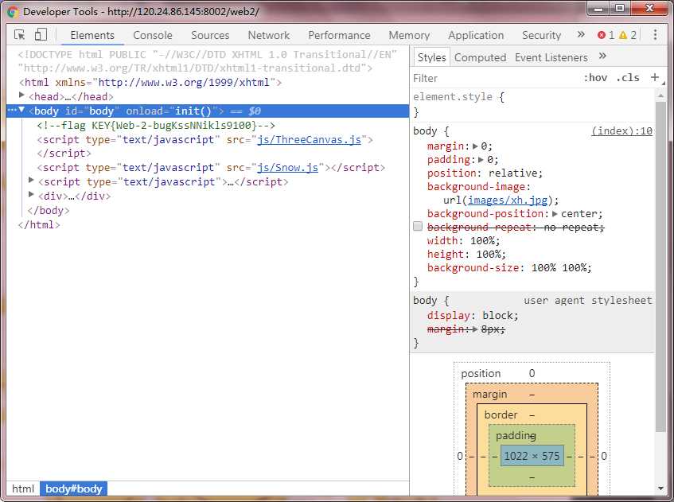Activate the inspect element picker icon
Screen dimensions: 674x502
click(20, 35)
